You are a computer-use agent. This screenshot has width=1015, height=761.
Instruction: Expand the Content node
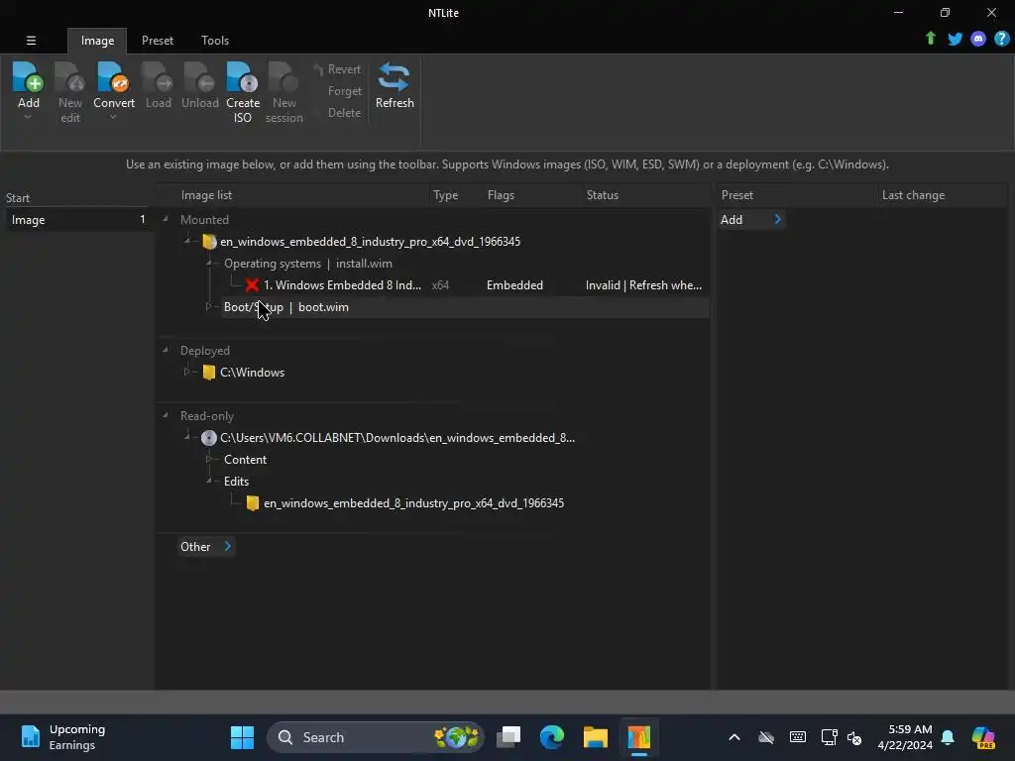pyautogui.click(x=208, y=459)
